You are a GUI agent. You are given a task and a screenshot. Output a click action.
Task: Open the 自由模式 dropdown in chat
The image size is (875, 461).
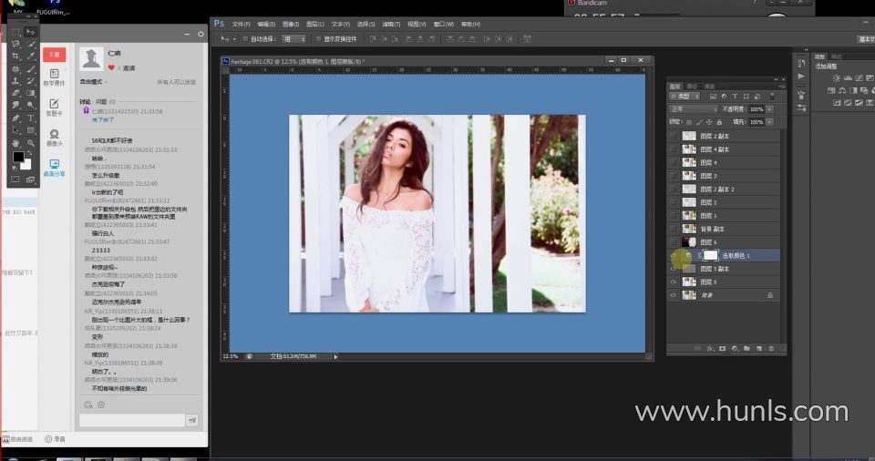pyautogui.click(x=93, y=82)
